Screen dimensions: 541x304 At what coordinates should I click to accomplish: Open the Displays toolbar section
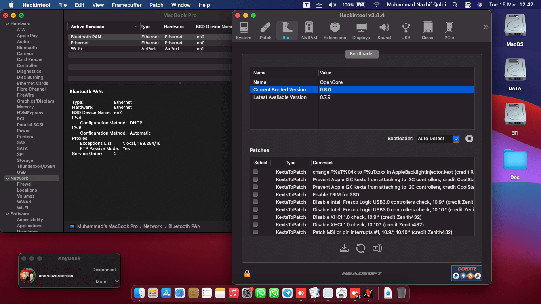[x=361, y=31]
